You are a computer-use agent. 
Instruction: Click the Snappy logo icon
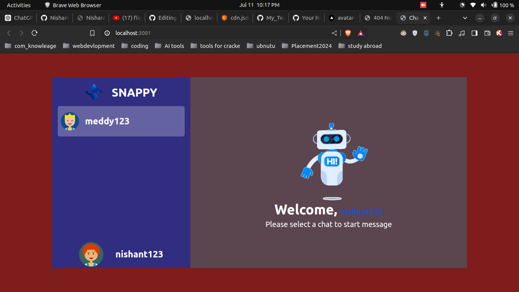[x=94, y=92]
